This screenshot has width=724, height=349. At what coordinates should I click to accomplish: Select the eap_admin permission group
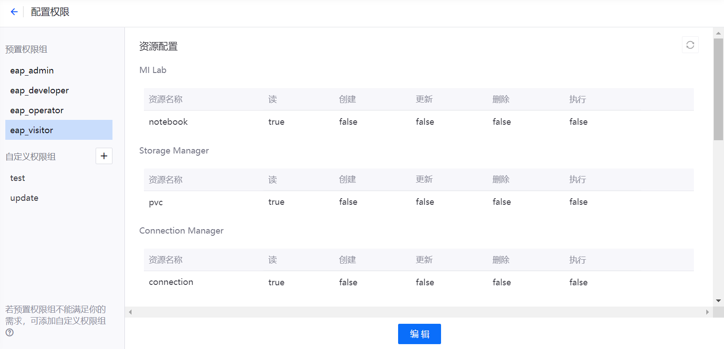(59, 70)
